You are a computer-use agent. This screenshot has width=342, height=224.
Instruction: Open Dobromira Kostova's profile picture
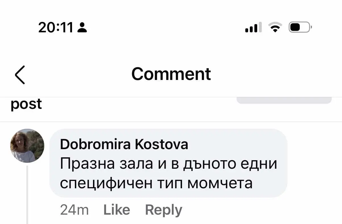27,146
